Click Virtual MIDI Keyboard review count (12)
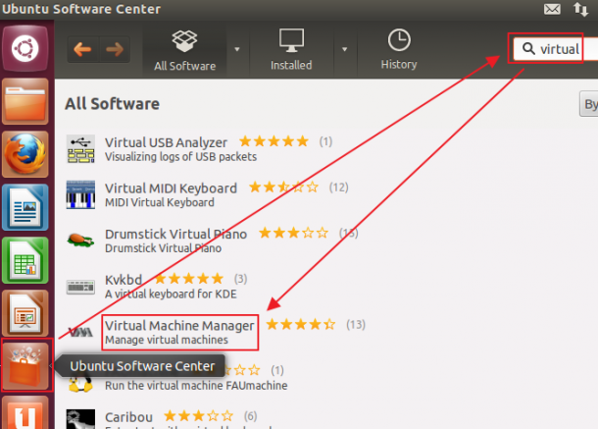The image size is (598, 429). coord(338,188)
